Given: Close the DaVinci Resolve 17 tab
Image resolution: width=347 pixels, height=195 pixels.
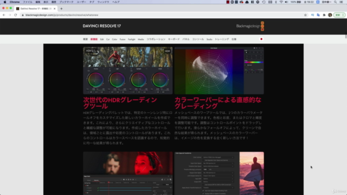Looking at the screenshot, I should point(54,9).
